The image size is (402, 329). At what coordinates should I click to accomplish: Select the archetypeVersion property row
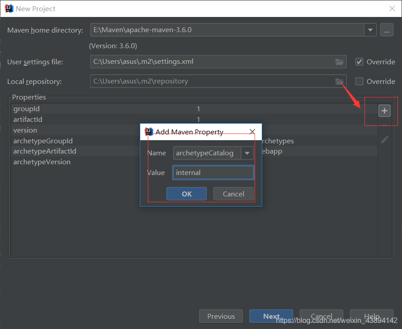coord(194,162)
